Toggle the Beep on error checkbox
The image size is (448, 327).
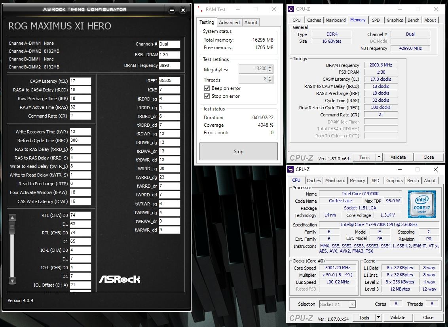click(x=207, y=88)
